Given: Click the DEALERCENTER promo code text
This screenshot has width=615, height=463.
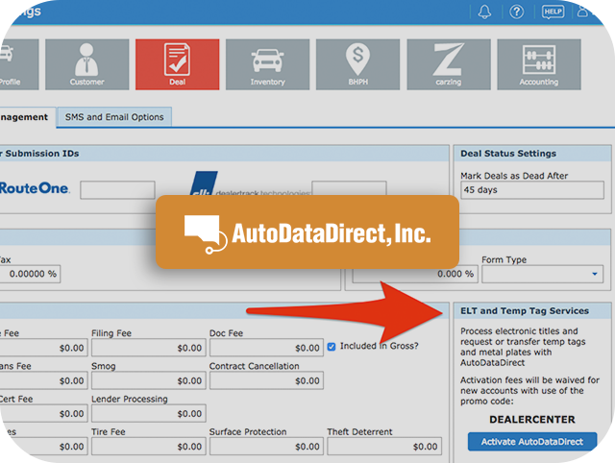Looking at the screenshot, I should coord(532,420).
